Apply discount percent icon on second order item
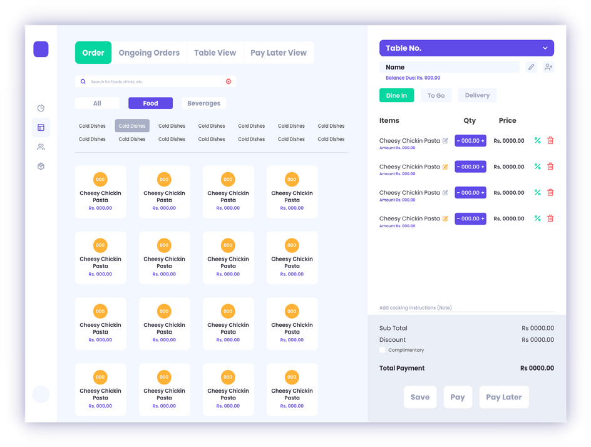This screenshot has height=447, width=591. [x=537, y=167]
